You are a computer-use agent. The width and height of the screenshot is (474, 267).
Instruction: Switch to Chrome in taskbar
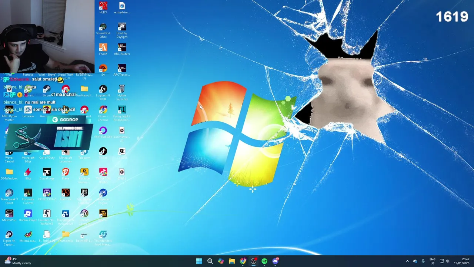[x=243, y=261]
